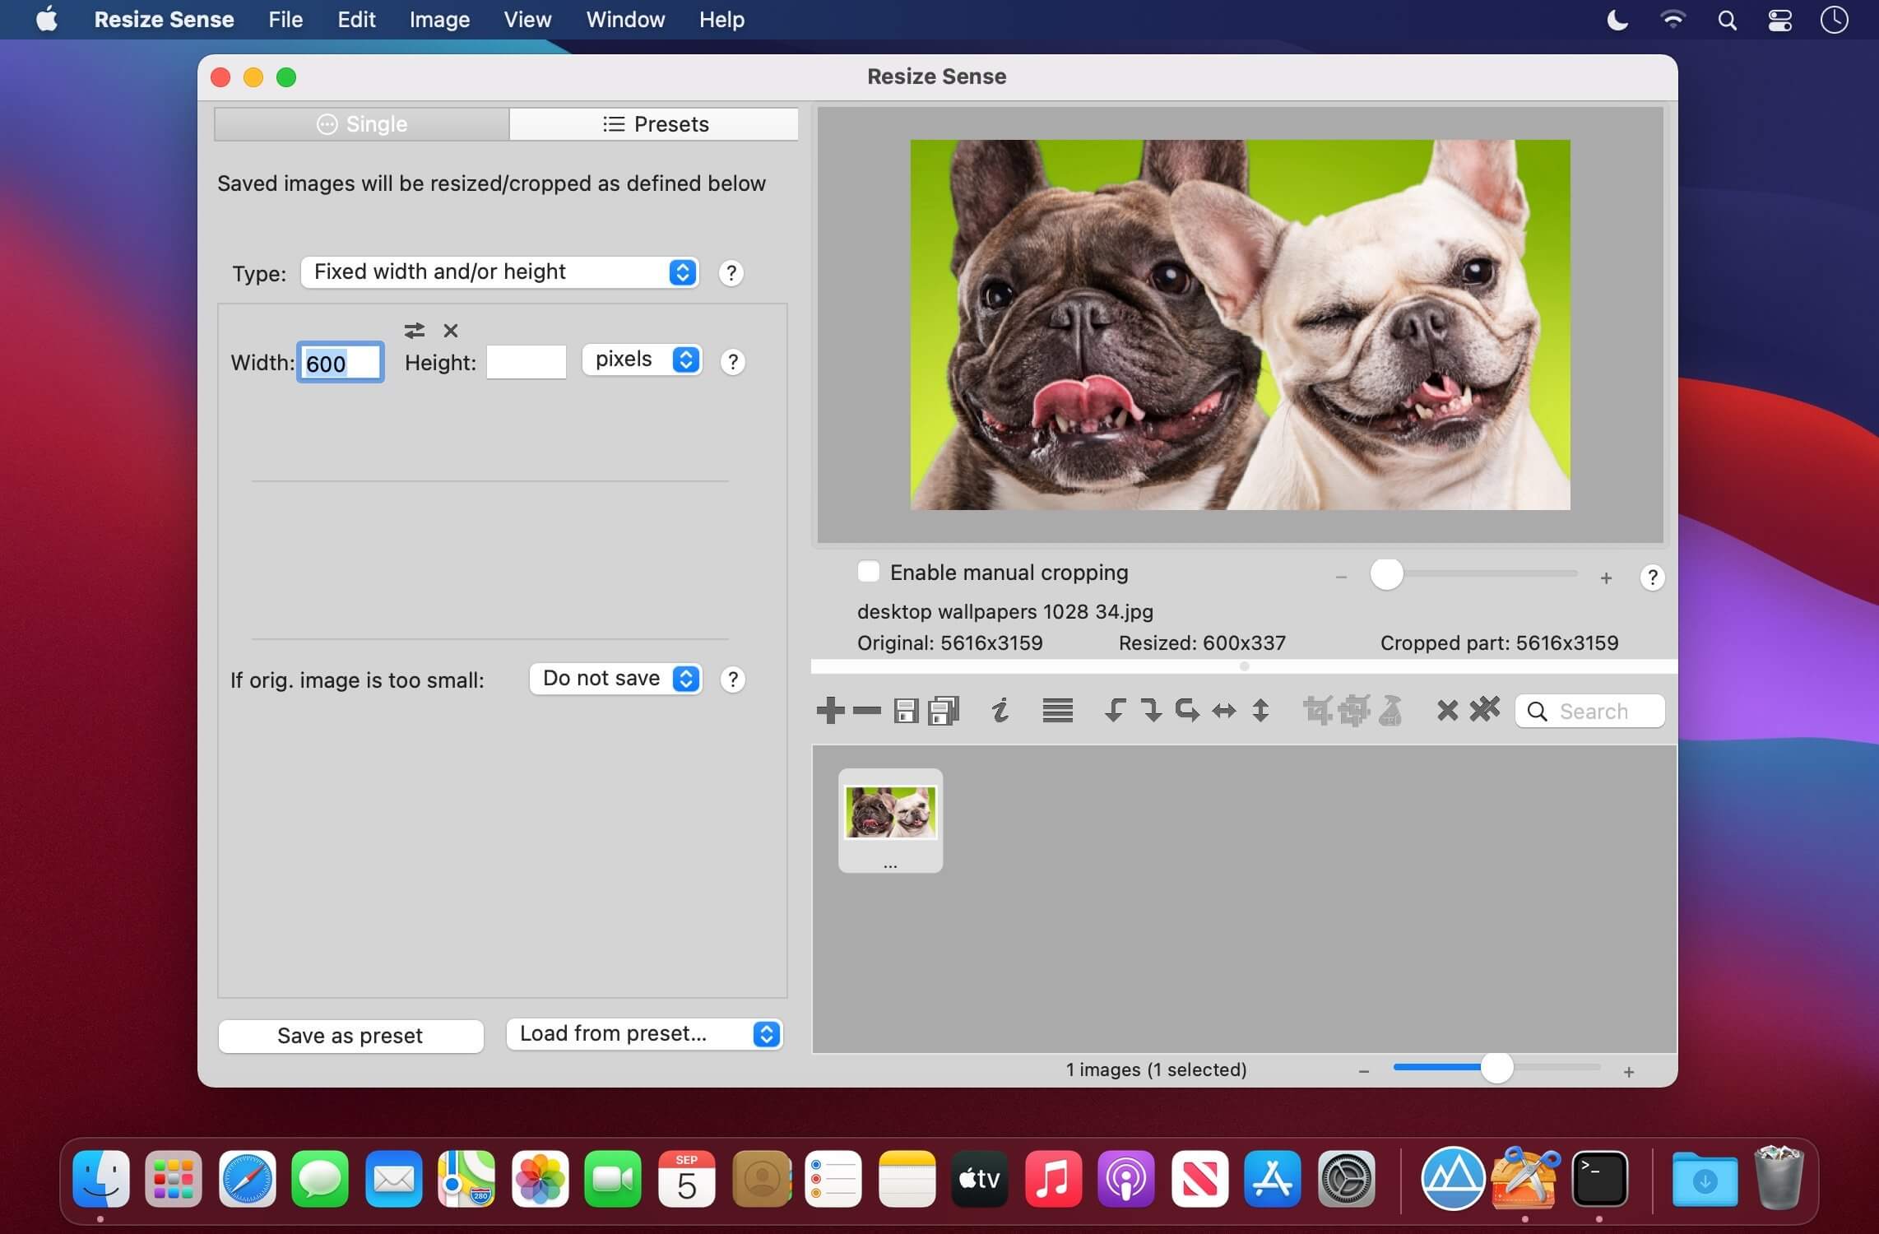Enable manual cropping checkbox
Viewport: 1879px width, 1234px height.
coord(868,572)
